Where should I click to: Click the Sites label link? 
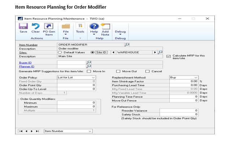pyautogui.click(x=23, y=53)
